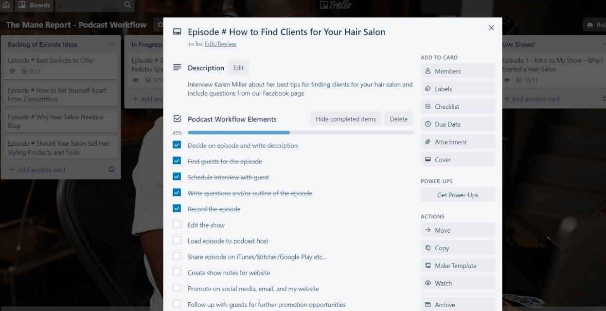This screenshot has height=311, width=606.
Task: Choose a Cover for the card
Action: coord(458,159)
